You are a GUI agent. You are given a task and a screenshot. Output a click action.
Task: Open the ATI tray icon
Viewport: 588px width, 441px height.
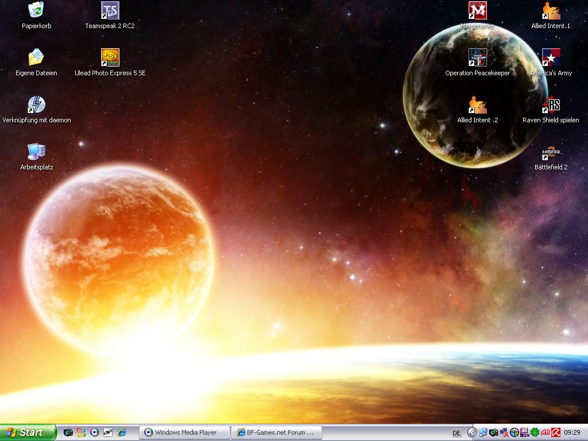(546, 433)
